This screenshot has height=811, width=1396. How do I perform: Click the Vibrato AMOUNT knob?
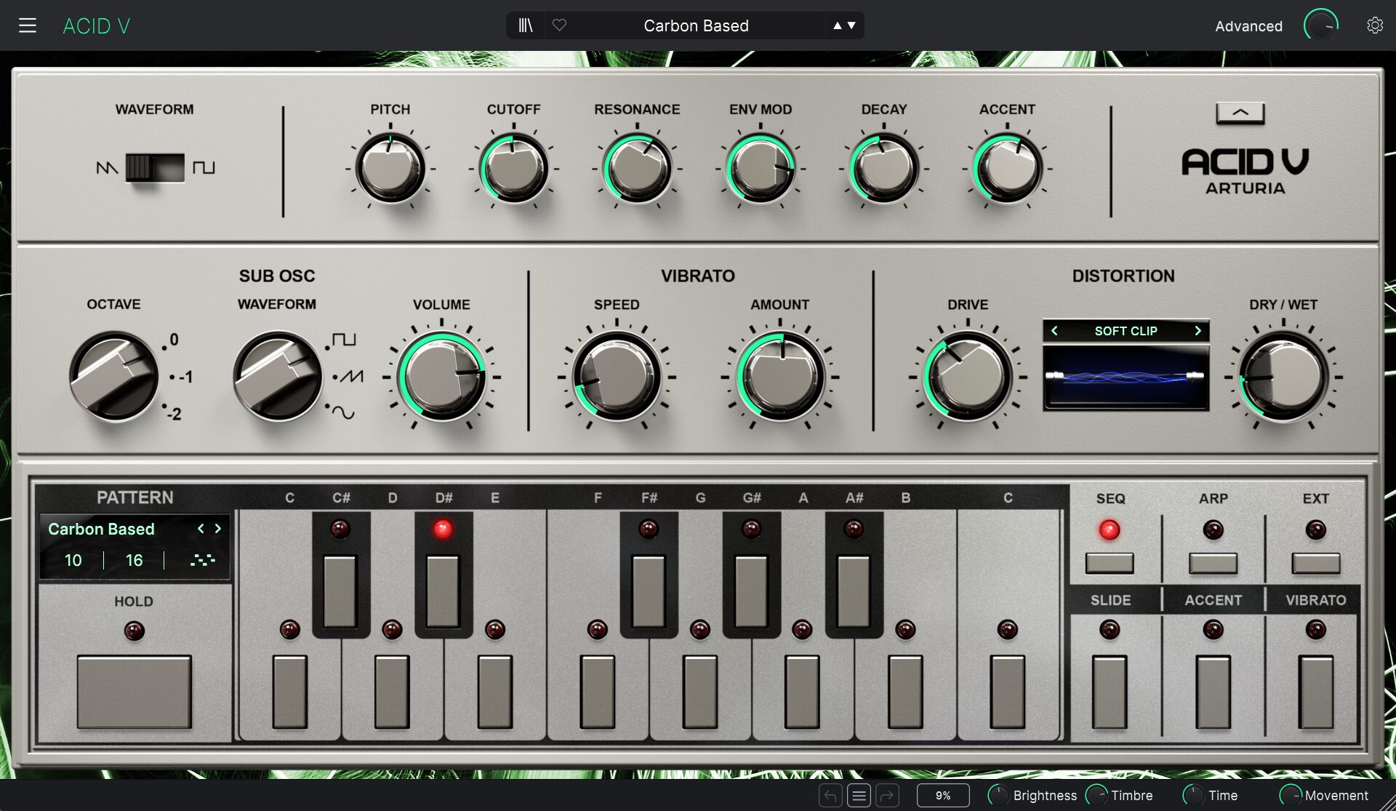click(x=781, y=377)
